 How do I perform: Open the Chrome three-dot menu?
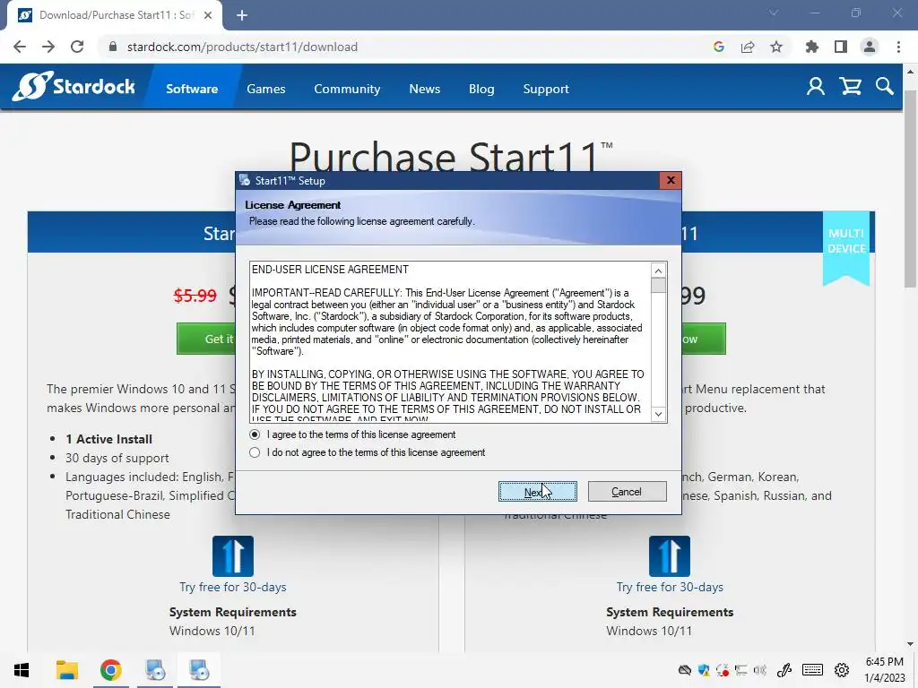click(x=898, y=47)
